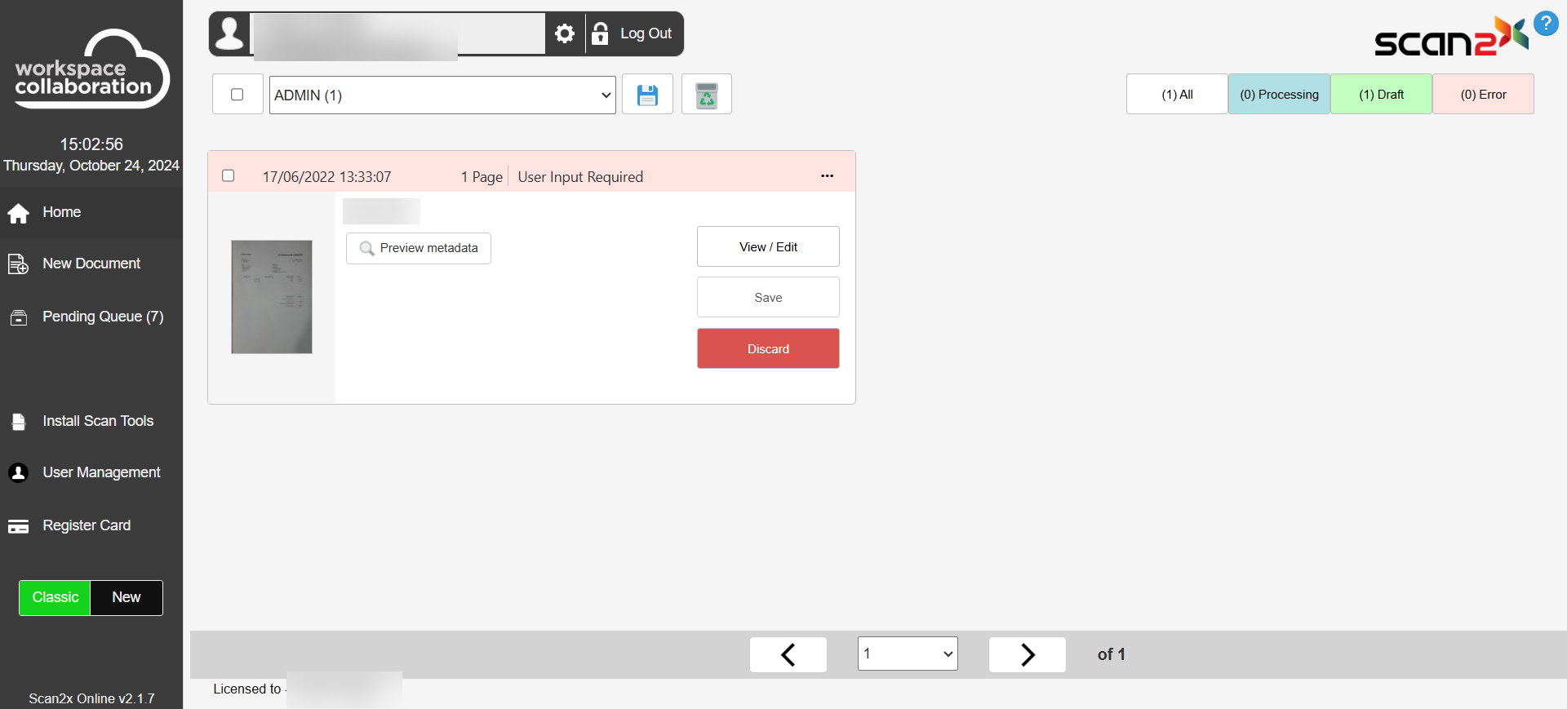Go to the previous page arrow
This screenshot has height=709, width=1567.
[788, 654]
